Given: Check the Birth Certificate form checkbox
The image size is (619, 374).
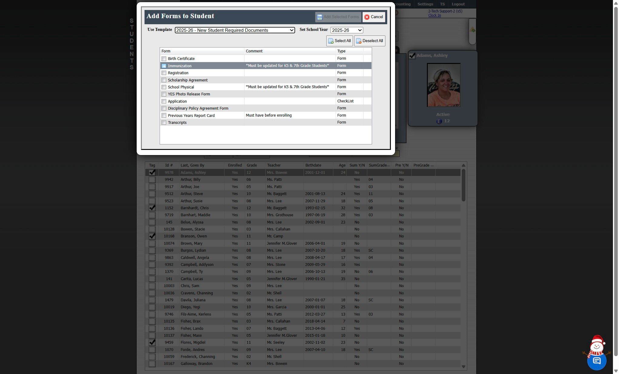Looking at the screenshot, I should tap(164, 59).
